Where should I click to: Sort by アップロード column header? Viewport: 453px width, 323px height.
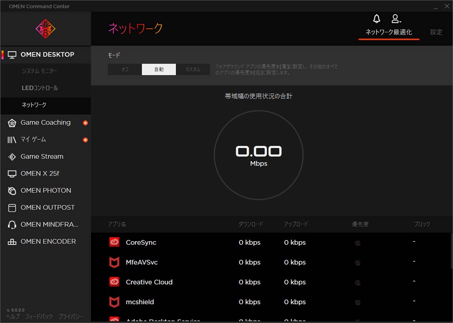point(296,224)
